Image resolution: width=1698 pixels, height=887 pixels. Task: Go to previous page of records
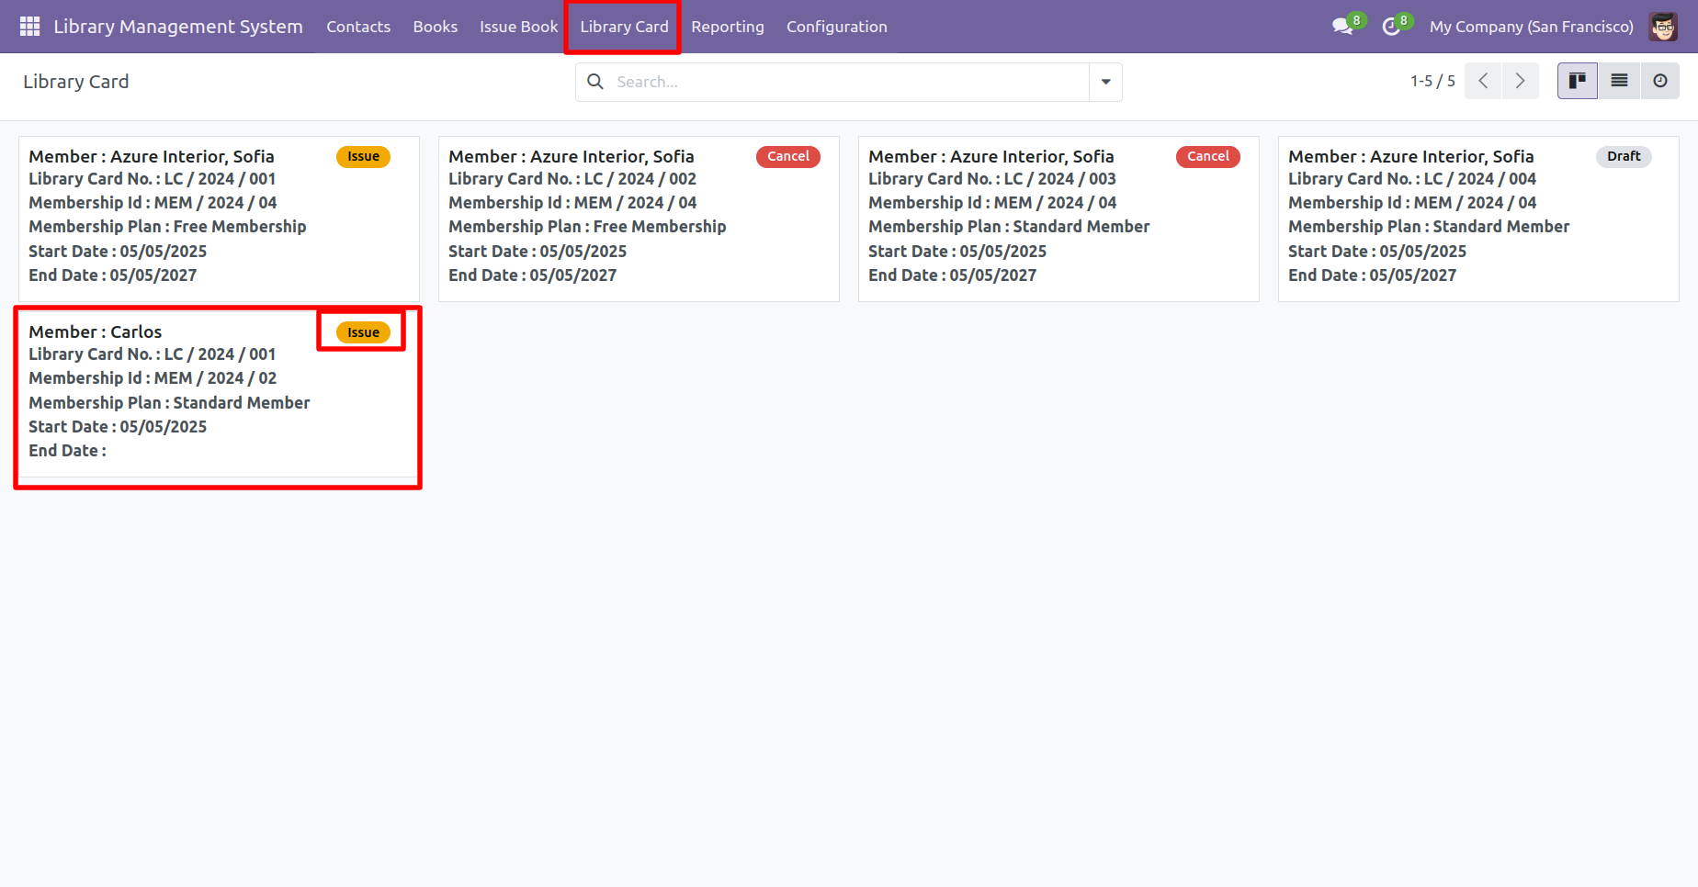tap(1483, 81)
